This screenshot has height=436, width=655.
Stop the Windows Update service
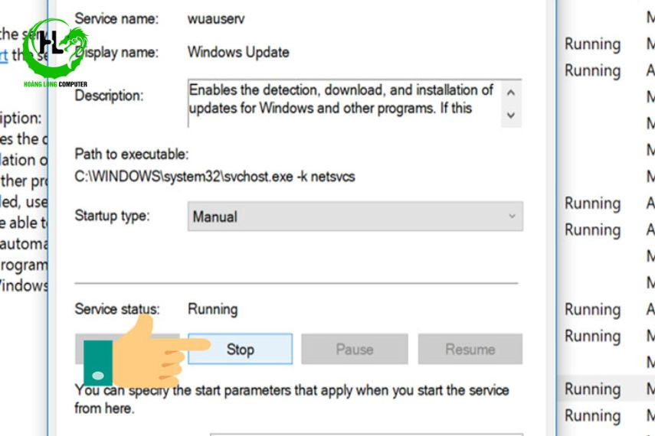tap(241, 349)
